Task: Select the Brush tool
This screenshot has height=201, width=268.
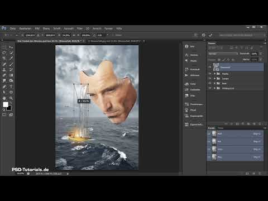Action: coord(11,64)
